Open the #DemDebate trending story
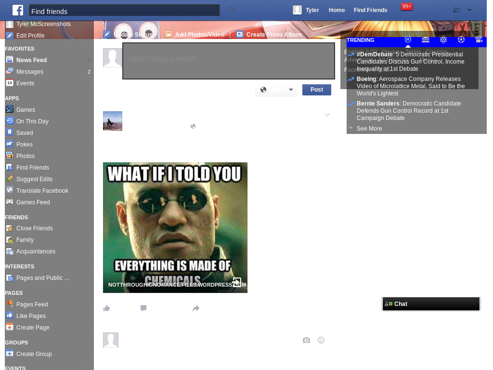The height and width of the screenshot is (370, 493). [x=410, y=62]
